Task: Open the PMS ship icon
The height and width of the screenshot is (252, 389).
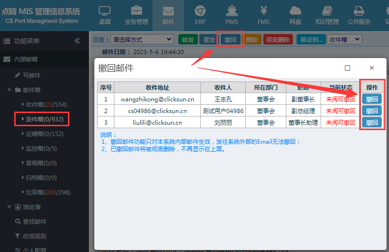Action: pos(232,15)
